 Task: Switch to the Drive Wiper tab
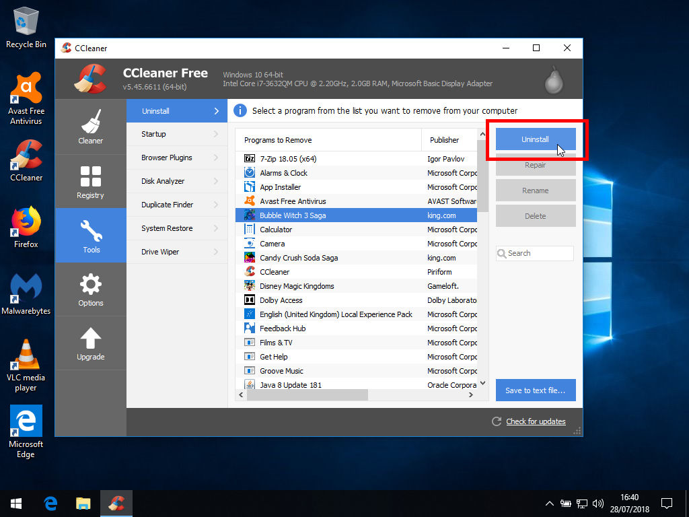(177, 252)
